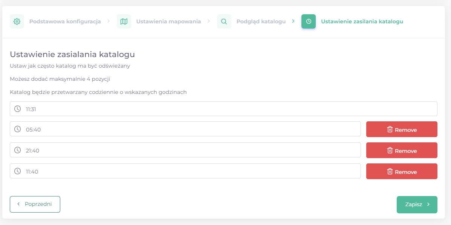The width and height of the screenshot is (451, 225).
Task: Remove the 11:40 time entry
Action: (x=402, y=171)
